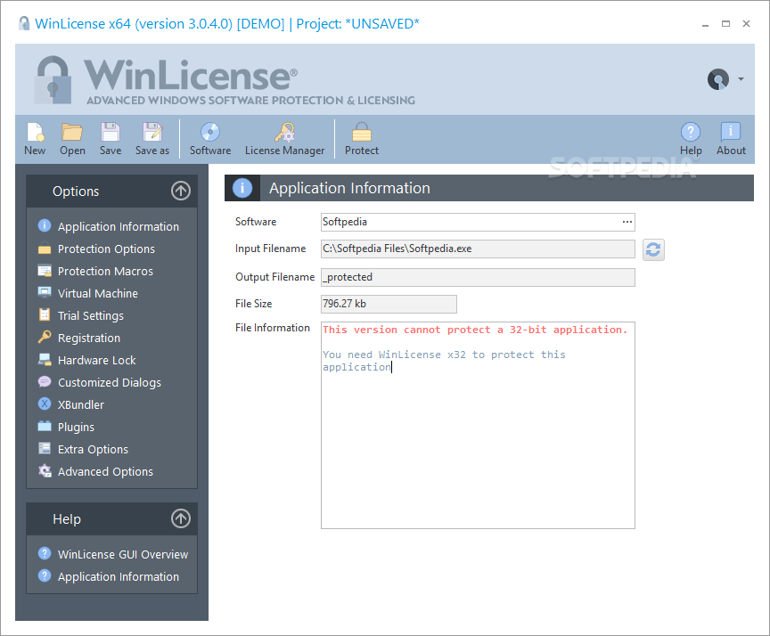Click the Extra Options icon
The image size is (770, 636).
coord(45,448)
